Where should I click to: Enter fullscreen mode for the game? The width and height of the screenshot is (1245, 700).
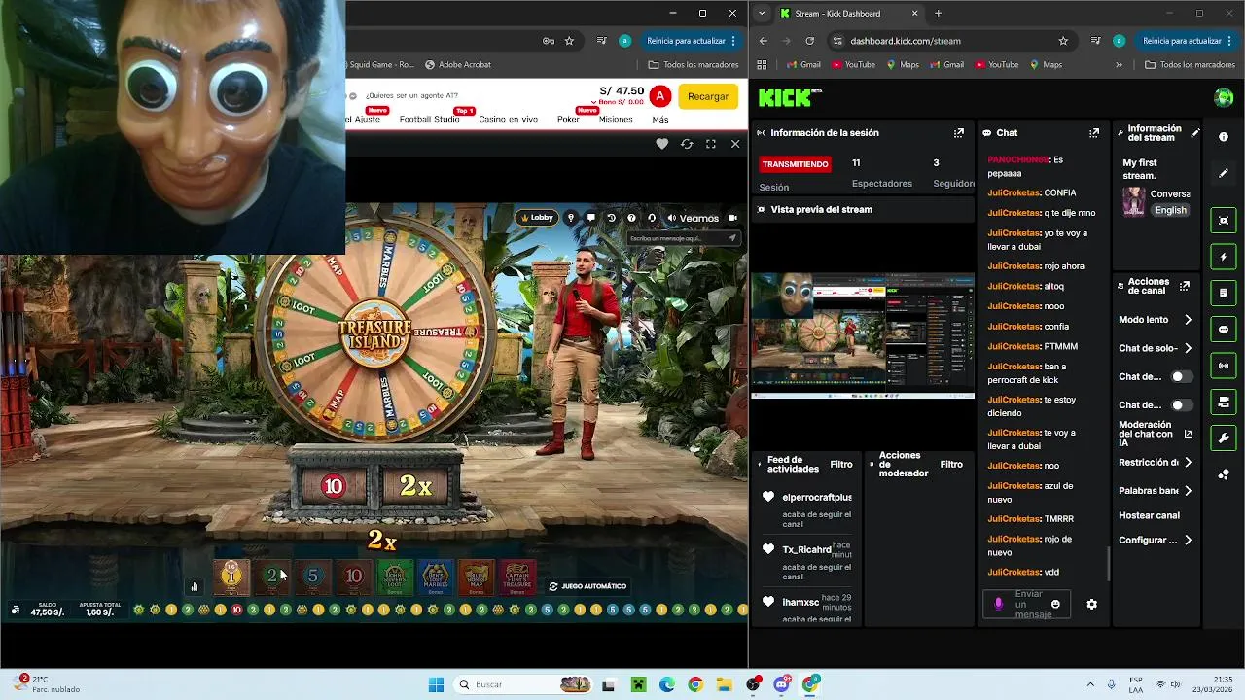tap(711, 144)
